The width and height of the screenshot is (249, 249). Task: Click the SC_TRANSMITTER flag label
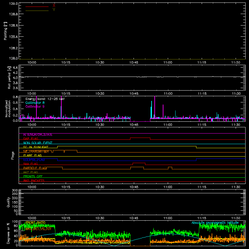[x=36, y=151]
